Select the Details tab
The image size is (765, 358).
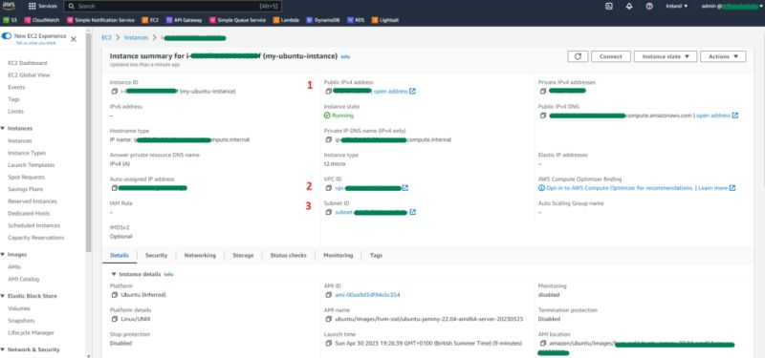pyautogui.click(x=120, y=255)
